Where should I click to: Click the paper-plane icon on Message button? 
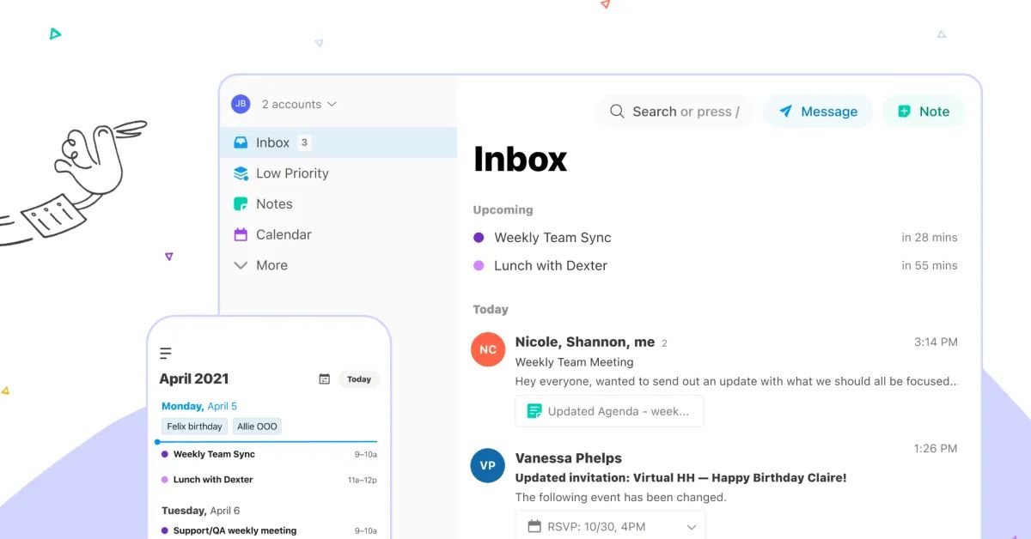[x=787, y=111]
